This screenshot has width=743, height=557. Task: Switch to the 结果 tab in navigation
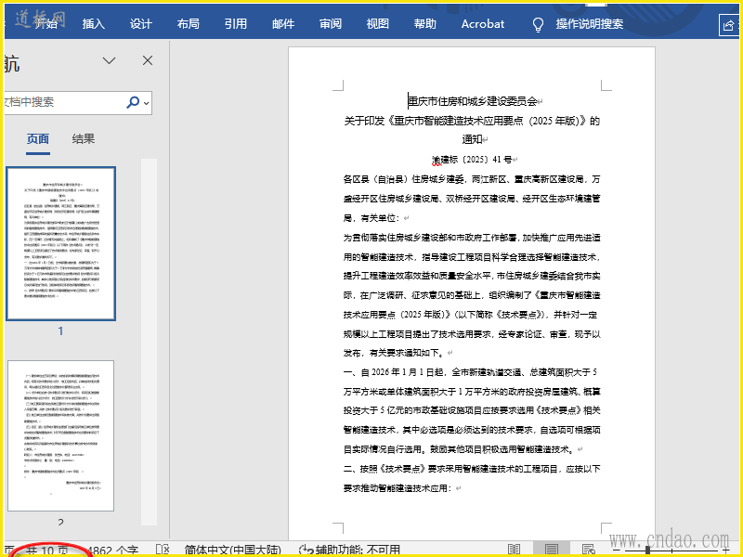(84, 139)
